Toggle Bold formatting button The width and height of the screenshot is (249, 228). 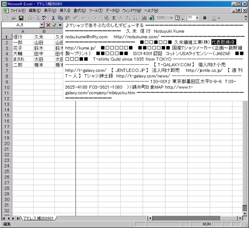coord(205,18)
